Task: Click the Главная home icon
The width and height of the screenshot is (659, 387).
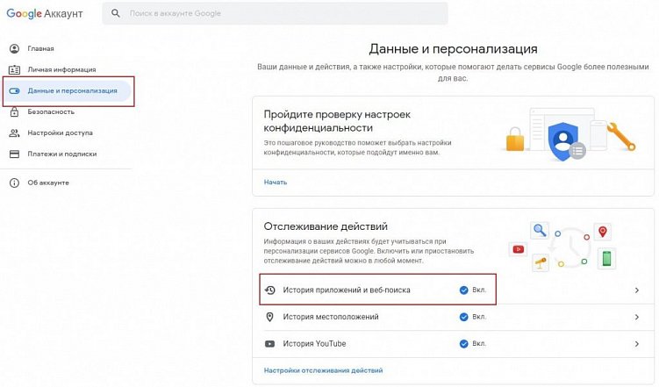Action: (x=14, y=48)
